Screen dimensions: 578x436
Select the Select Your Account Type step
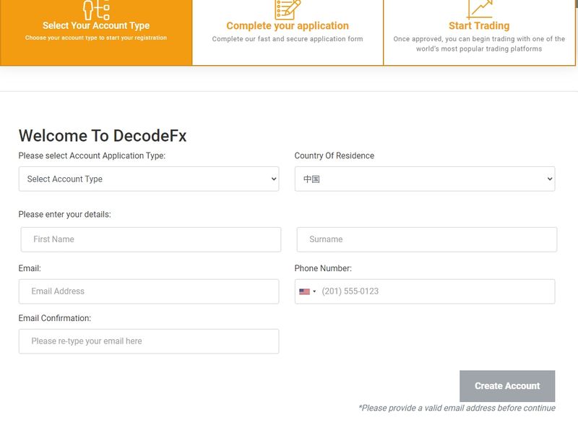click(96, 33)
